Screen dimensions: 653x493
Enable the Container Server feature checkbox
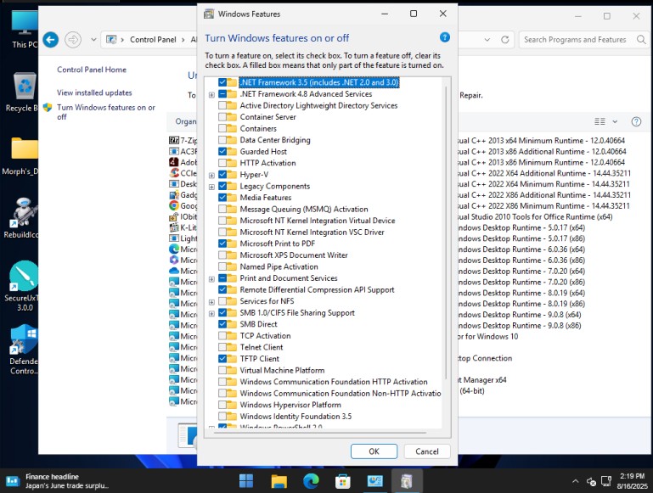222,117
